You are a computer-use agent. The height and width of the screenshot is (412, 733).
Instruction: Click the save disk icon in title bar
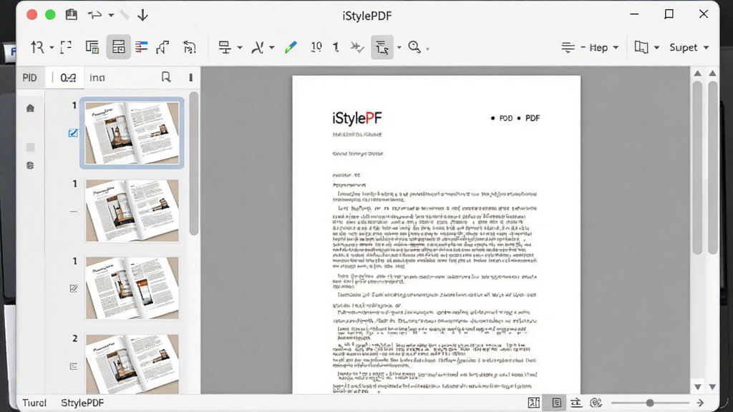point(71,14)
